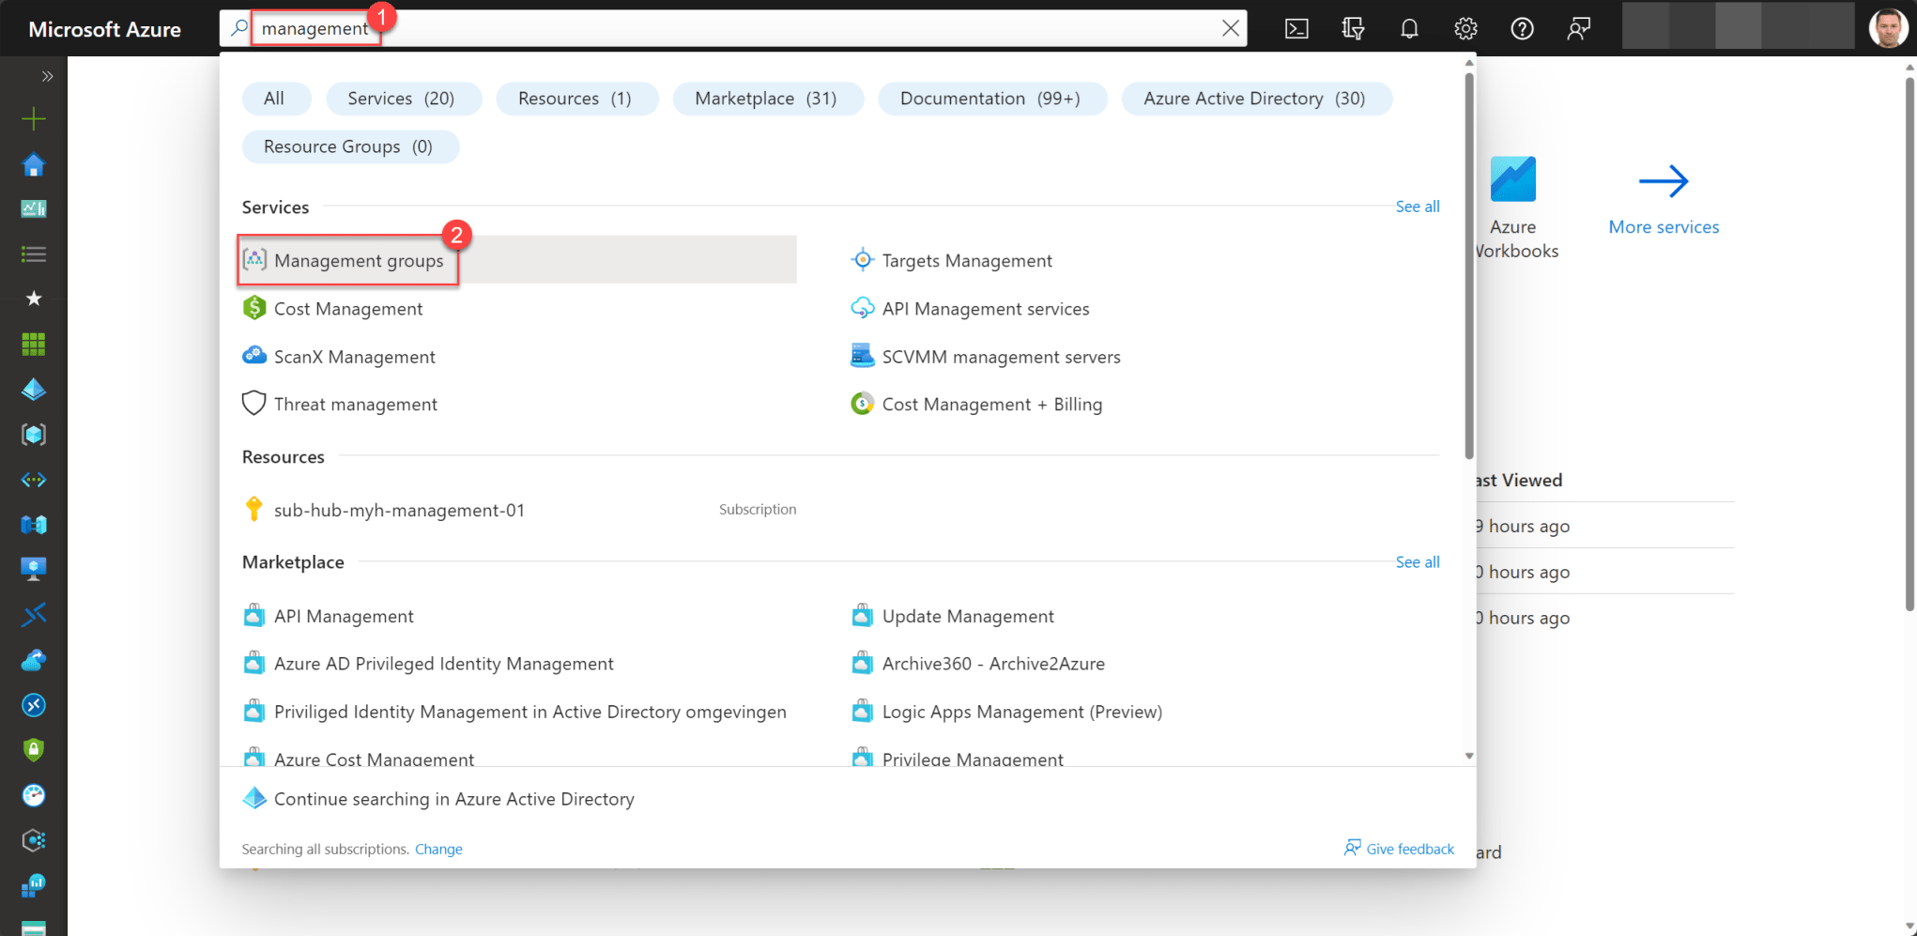Open the Help question mark menu
The image size is (1917, 936).
[1522, 28]
